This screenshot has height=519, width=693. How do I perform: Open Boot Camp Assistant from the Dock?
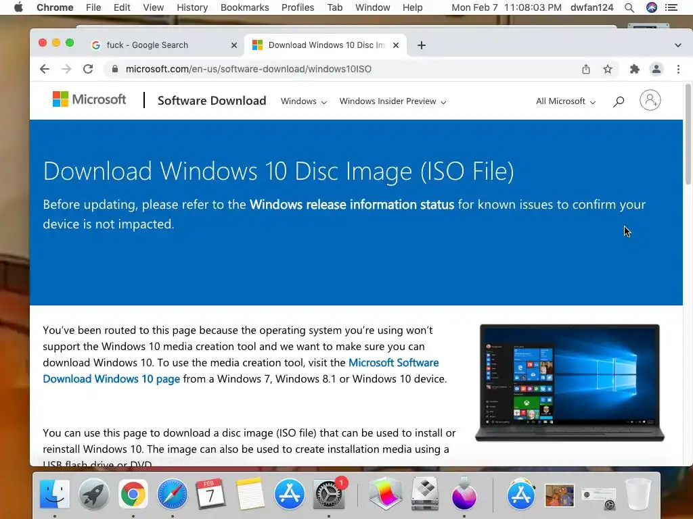(425, 494)
